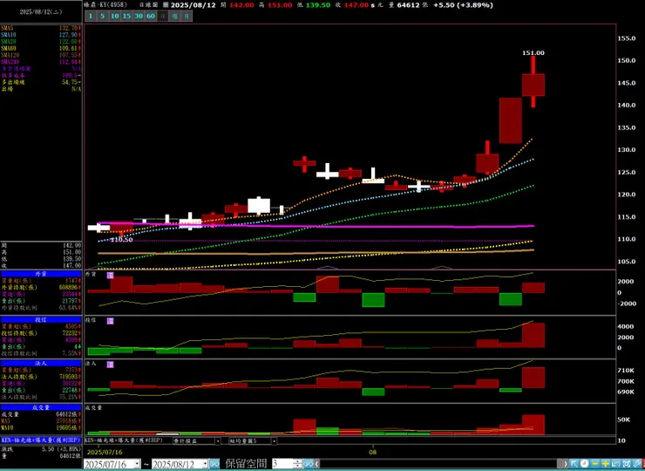
Task: Open the 短均量圖5 dropdown arrow
Action: (274, 441)
